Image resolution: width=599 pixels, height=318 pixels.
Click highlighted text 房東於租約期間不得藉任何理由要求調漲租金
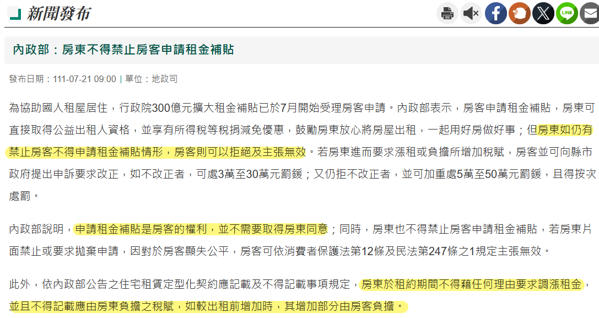471,284
